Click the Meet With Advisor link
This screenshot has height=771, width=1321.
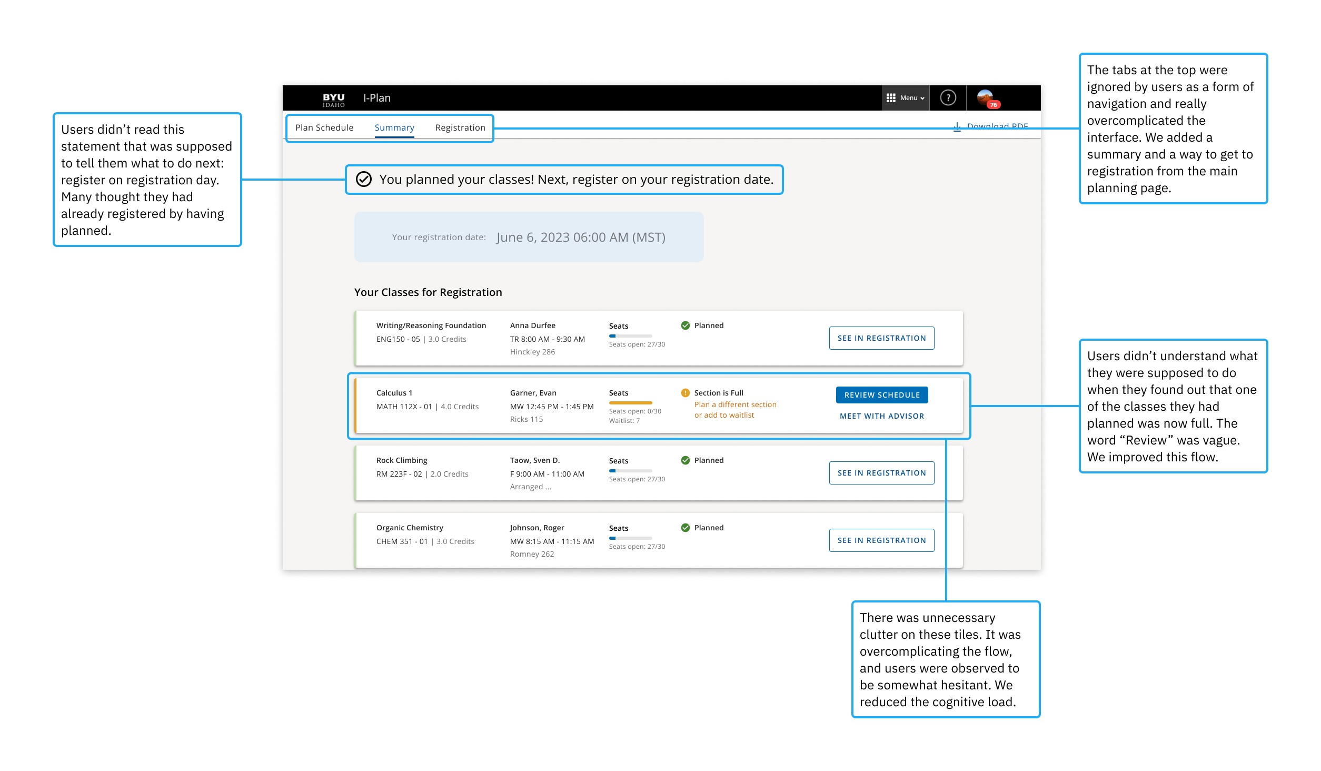[x=881, y=416]
